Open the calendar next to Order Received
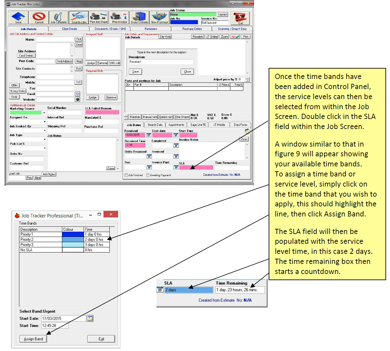The height and width of the screenshot is (351, 390). (149, 156)
